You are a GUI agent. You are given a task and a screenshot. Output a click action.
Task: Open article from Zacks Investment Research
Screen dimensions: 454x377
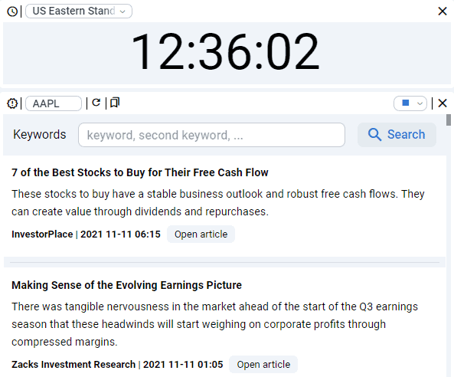(x=263, y=364)
